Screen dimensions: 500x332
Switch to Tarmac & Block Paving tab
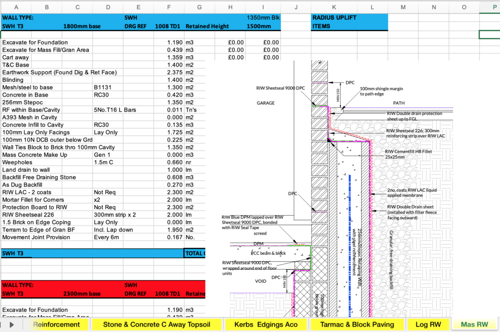357,324
